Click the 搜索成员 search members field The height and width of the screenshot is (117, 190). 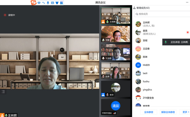(x=162, y=14)
